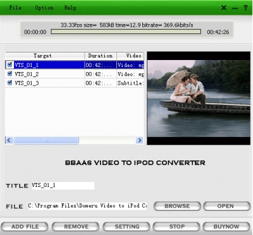Screen dimensions: 253x235
Task: Uncheck the VTS_01_2 checkbox
Action: click(x=9, y=74)
